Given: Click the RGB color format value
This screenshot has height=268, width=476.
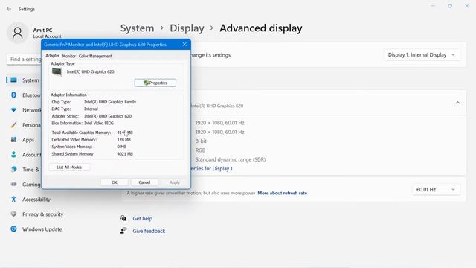Looking at the screenshot, I should pos(200,150).
